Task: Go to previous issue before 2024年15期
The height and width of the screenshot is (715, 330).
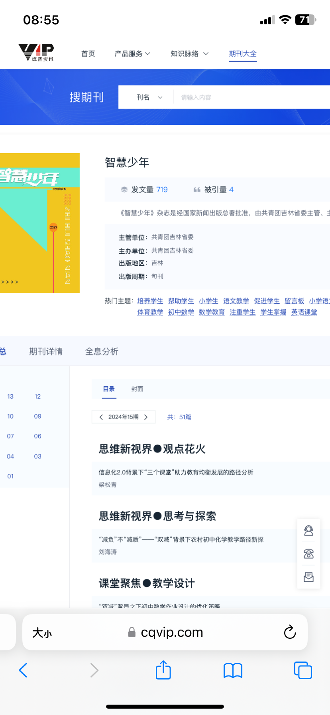Action: coord(101,417)
